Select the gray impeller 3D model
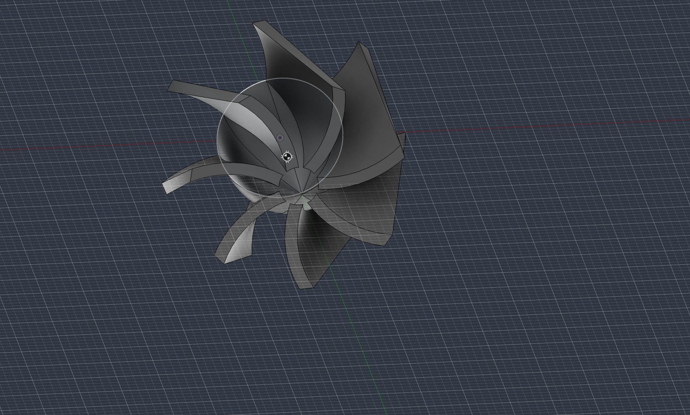 coord(284,155)
